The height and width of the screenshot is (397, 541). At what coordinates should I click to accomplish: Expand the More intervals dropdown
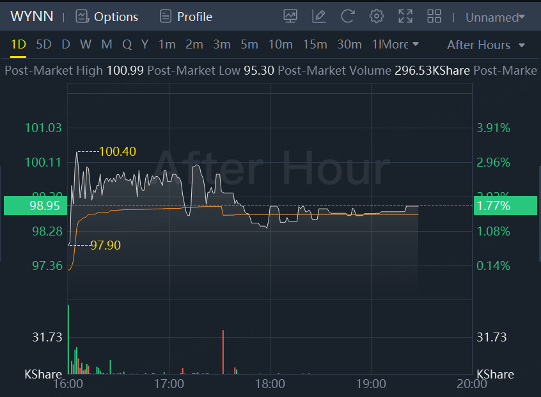[x=400, y=45]
